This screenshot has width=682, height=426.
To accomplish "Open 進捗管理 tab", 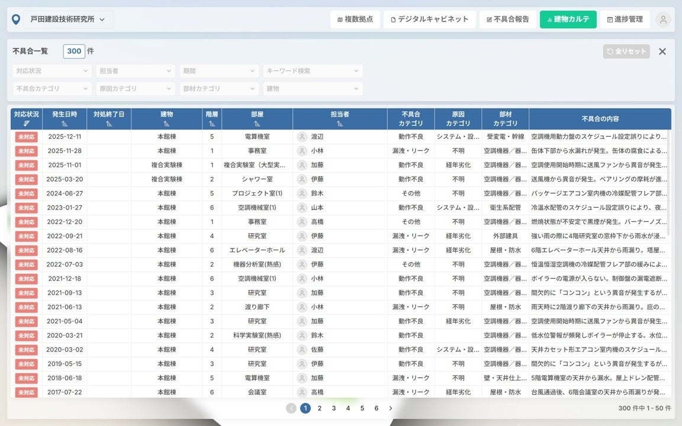I will pos(625,20).
